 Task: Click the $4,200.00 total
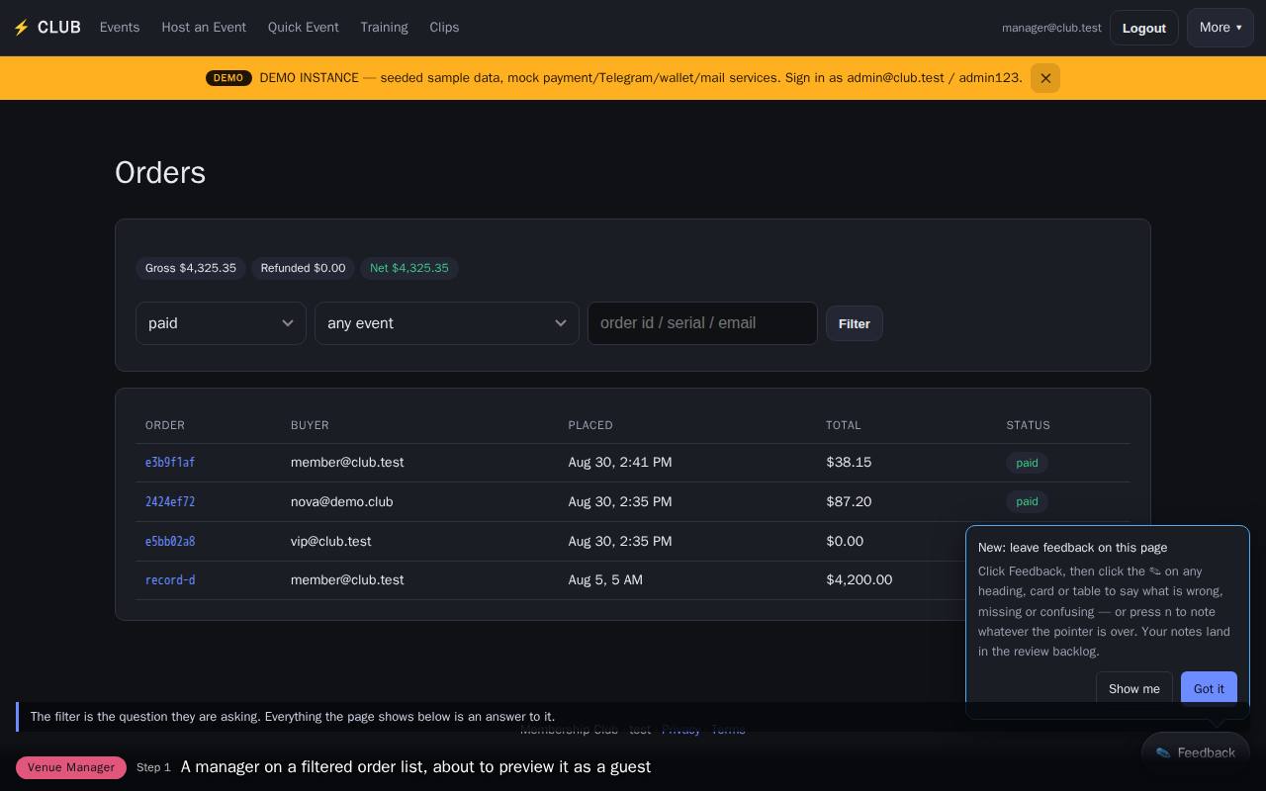pos(859,580)
